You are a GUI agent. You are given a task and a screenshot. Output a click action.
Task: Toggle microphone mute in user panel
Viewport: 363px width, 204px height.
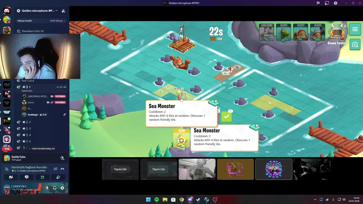point(47,188)
